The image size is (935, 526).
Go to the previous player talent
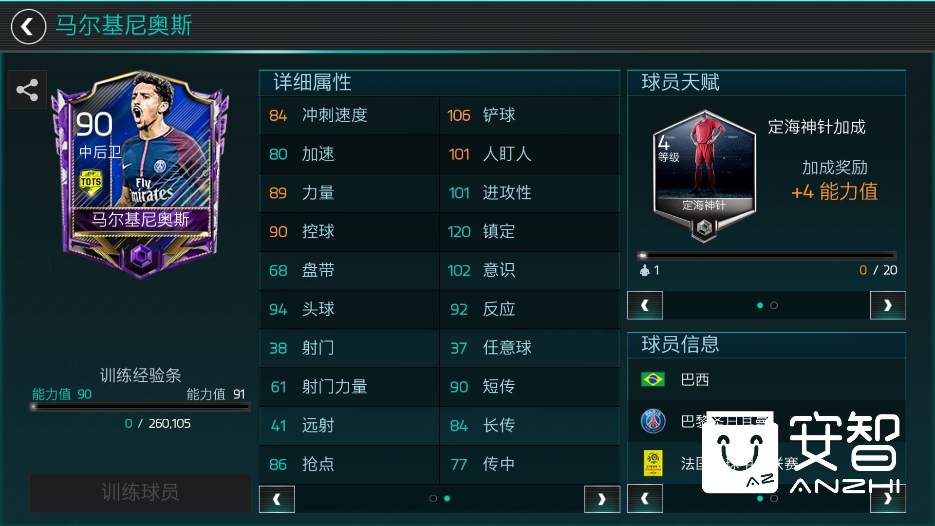pyautogui.click(x=645, y=305)
